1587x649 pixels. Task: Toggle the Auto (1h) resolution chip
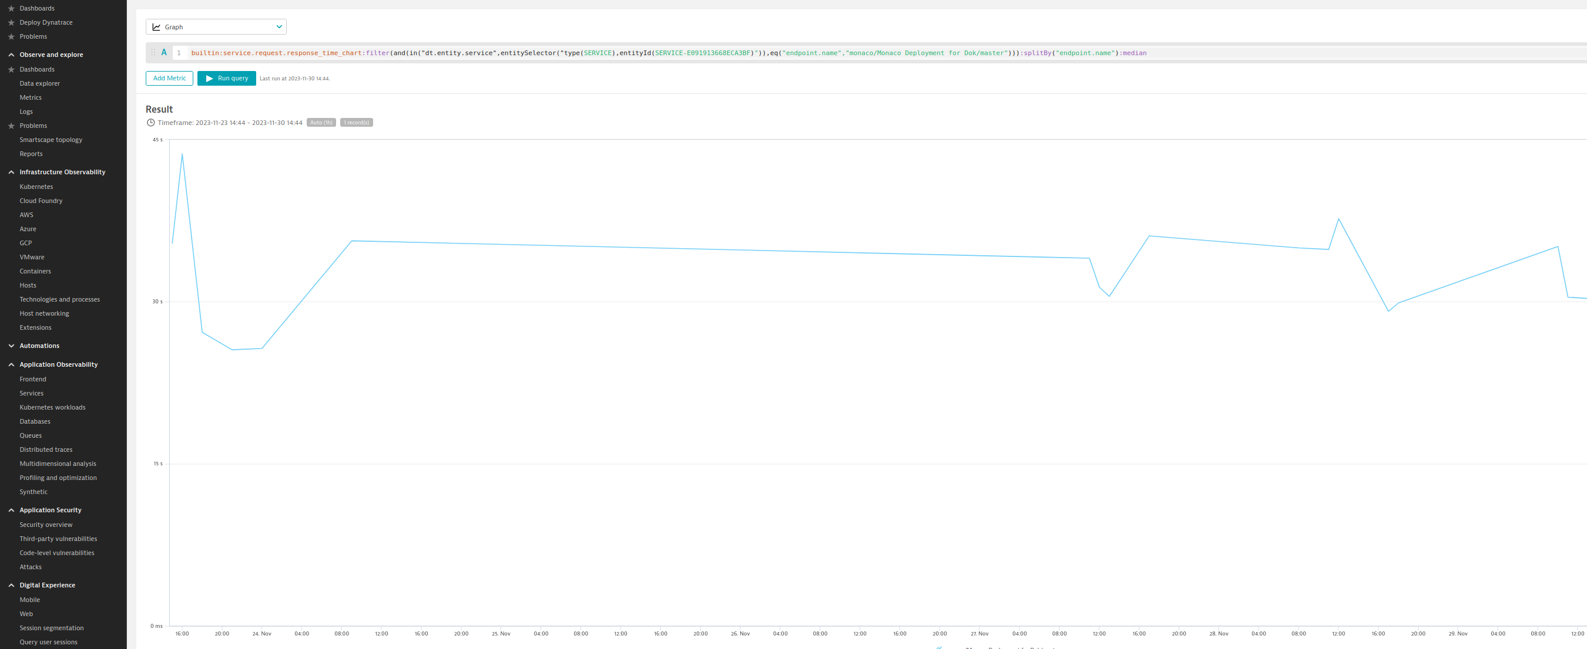pos(321,122)
